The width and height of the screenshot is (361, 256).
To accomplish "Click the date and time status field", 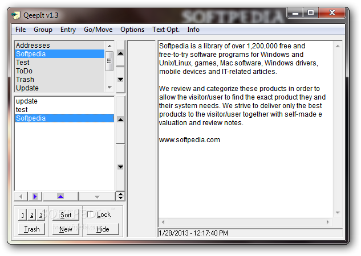I will pos(250,233).
